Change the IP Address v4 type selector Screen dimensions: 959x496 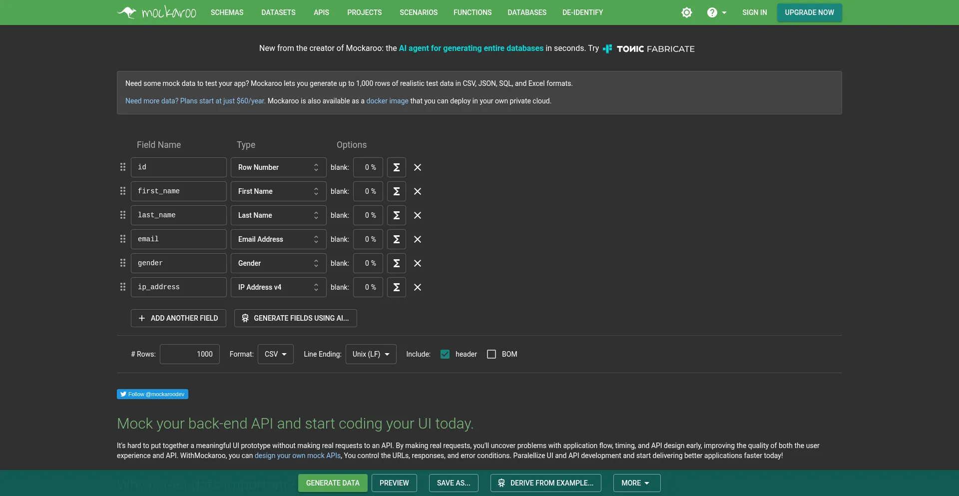[x=279, y=287]
